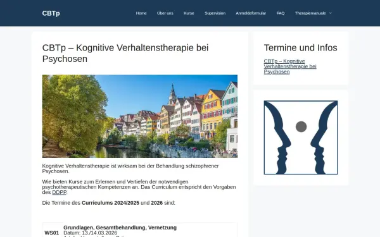Select Kurse in the navigation bar
The height and width of the screenshot is (237, 380).
click(x=189, y=13)
